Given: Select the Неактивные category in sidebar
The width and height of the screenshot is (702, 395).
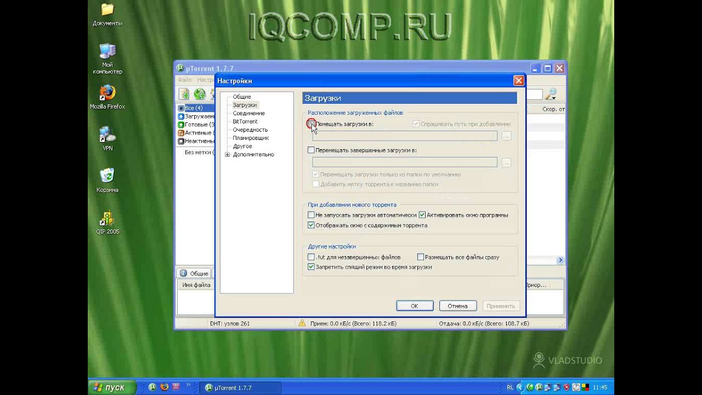Looking at the screenshot, I should (196, 141).
